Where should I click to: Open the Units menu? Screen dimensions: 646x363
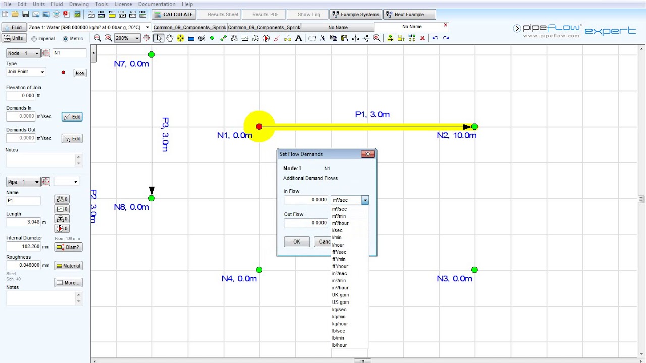tap(39, 4)
